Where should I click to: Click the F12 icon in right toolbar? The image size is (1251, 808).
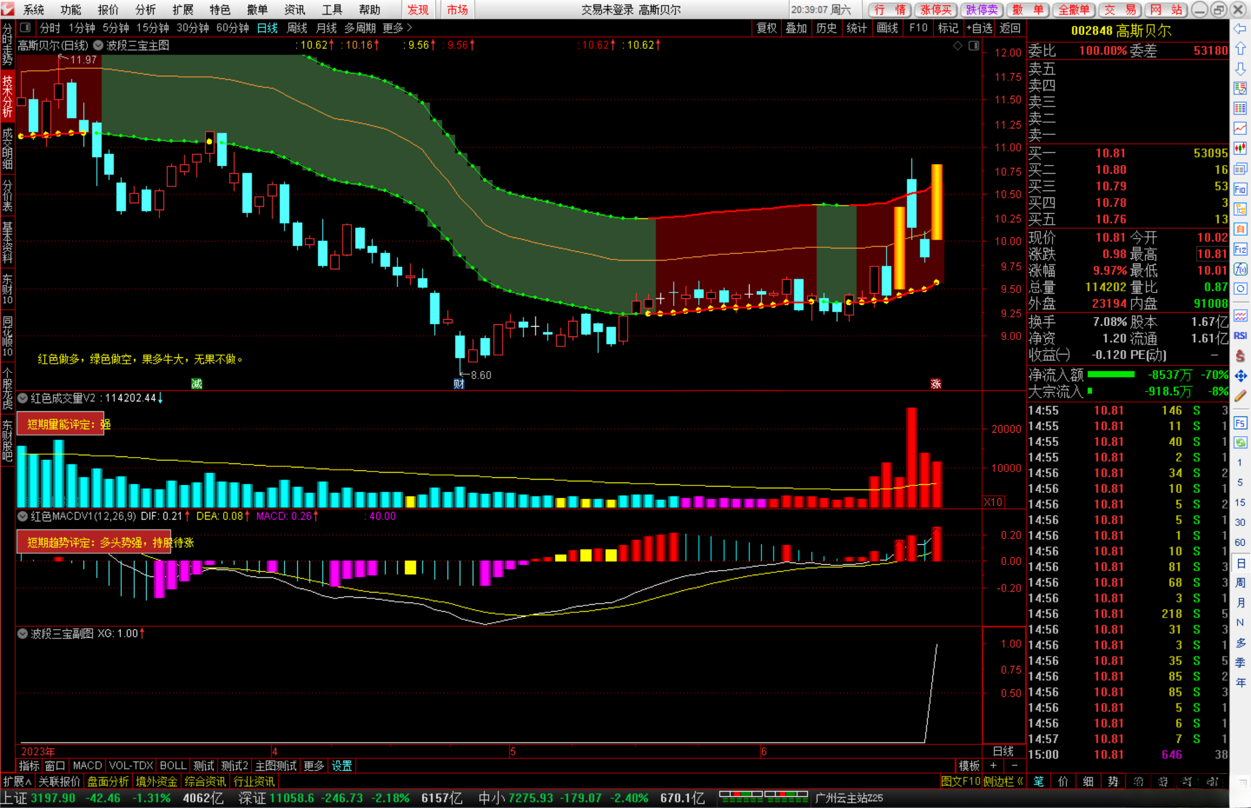click(x=1240, y=250)
